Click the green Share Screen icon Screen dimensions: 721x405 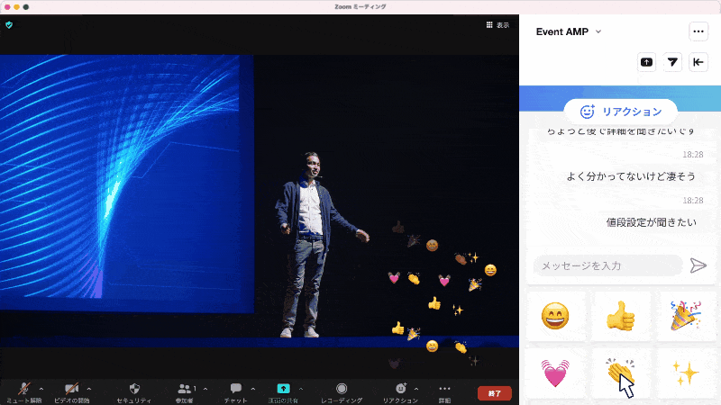click(x=283, y=389)
